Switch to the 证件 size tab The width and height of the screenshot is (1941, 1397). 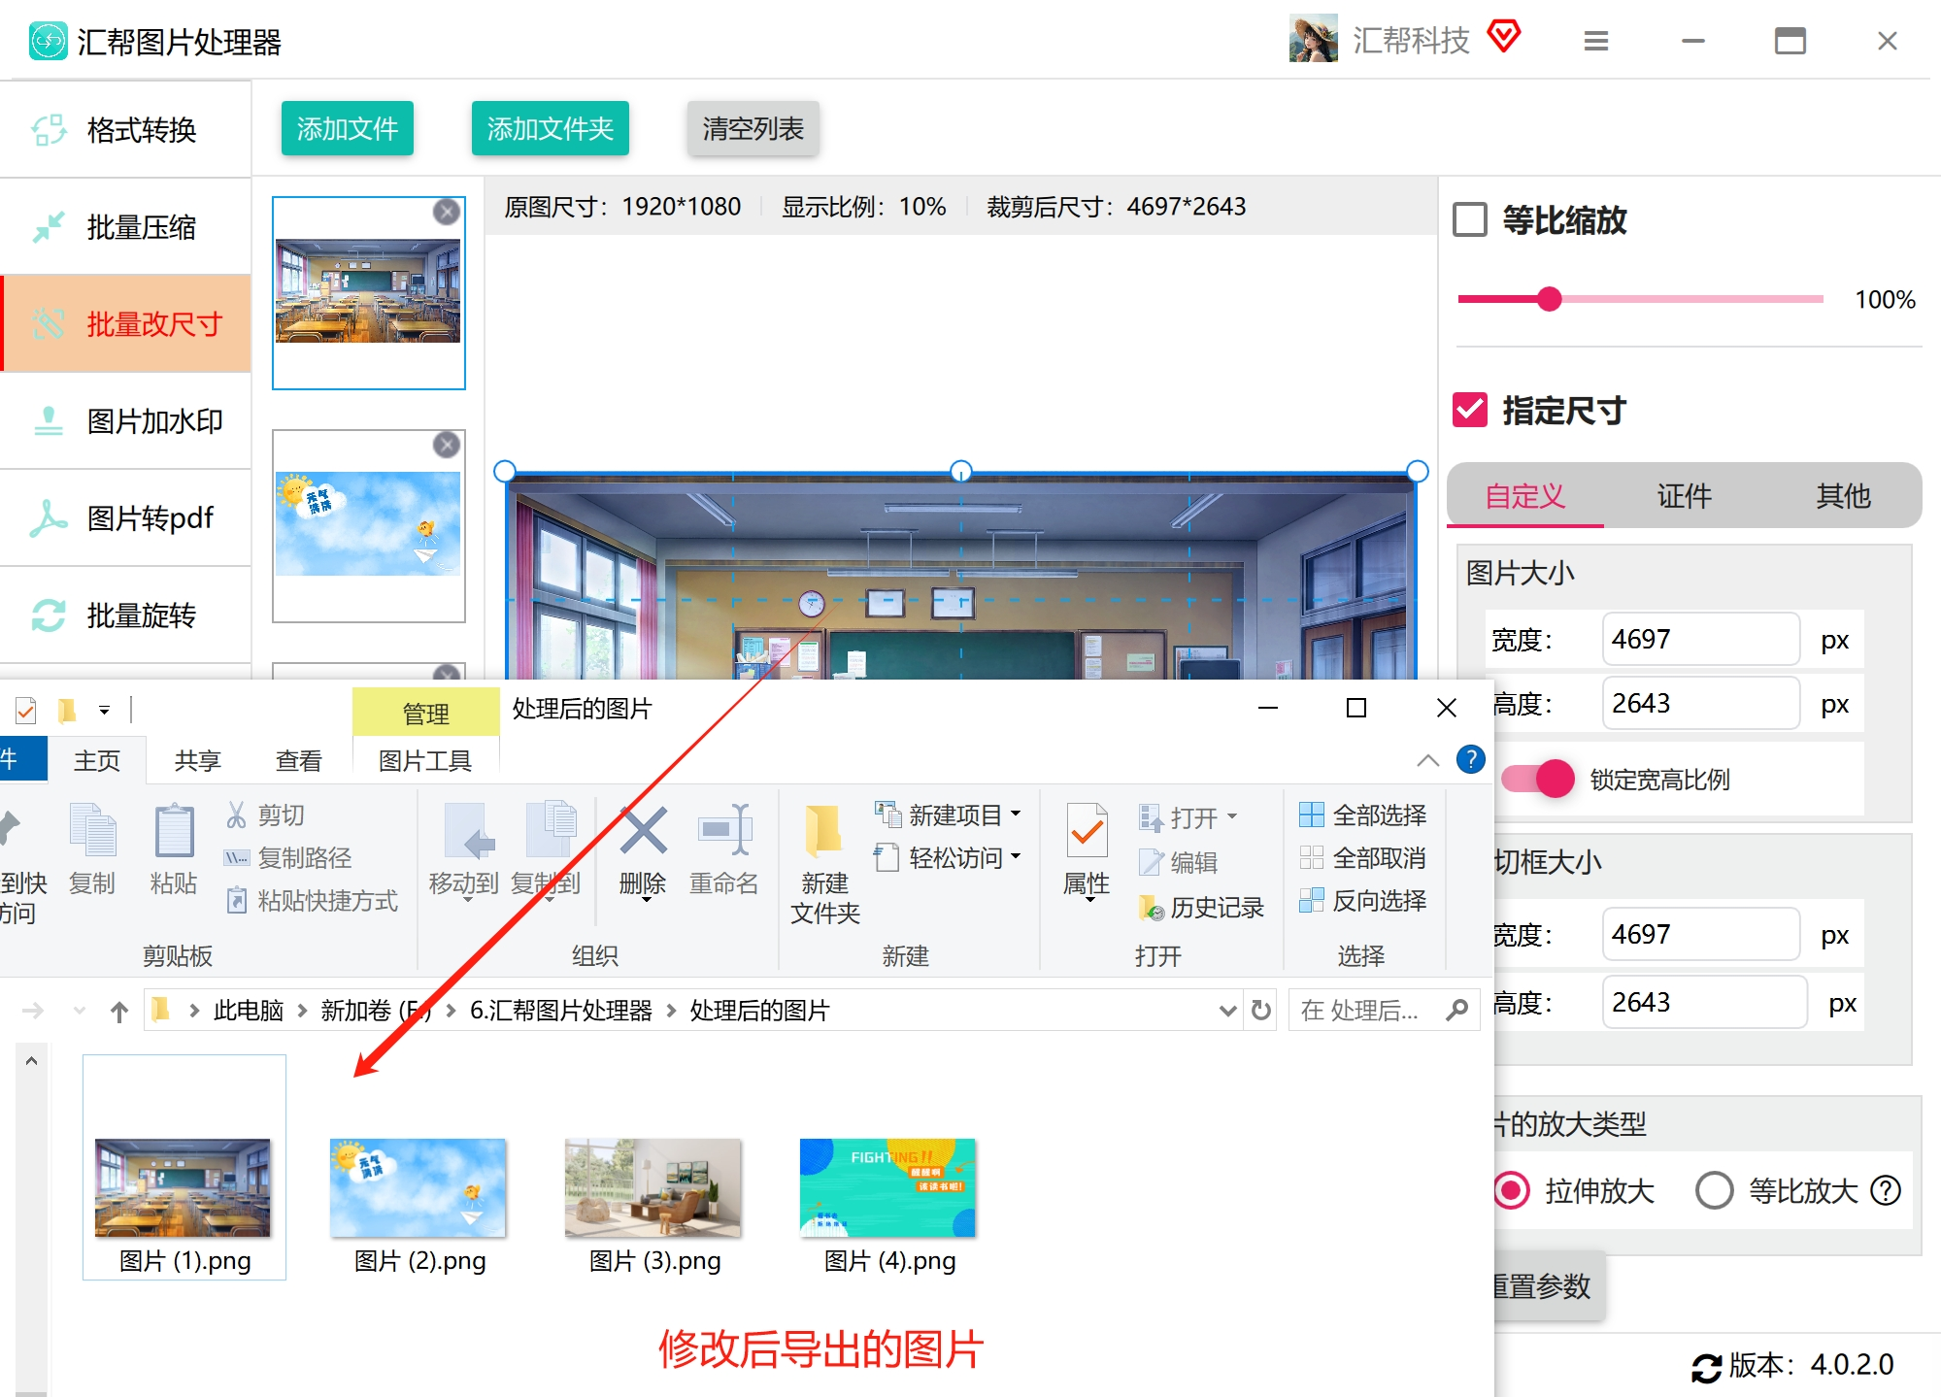[x=1684, y=496]
